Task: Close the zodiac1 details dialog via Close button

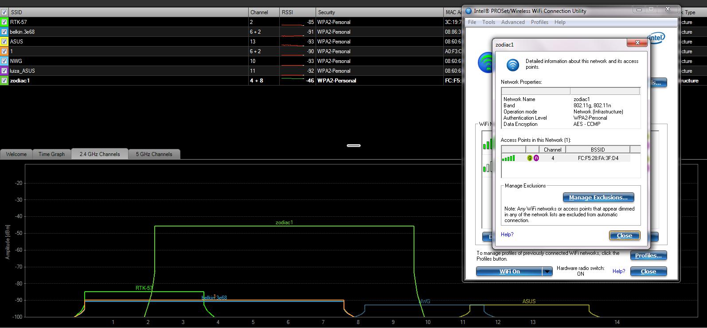Action: click(625, 235)
